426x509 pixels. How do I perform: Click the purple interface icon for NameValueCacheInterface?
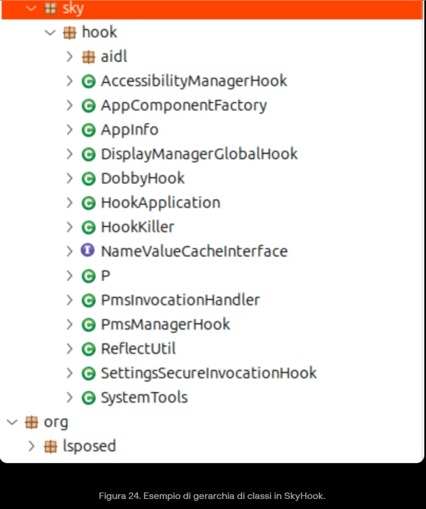tap(88, 251)
